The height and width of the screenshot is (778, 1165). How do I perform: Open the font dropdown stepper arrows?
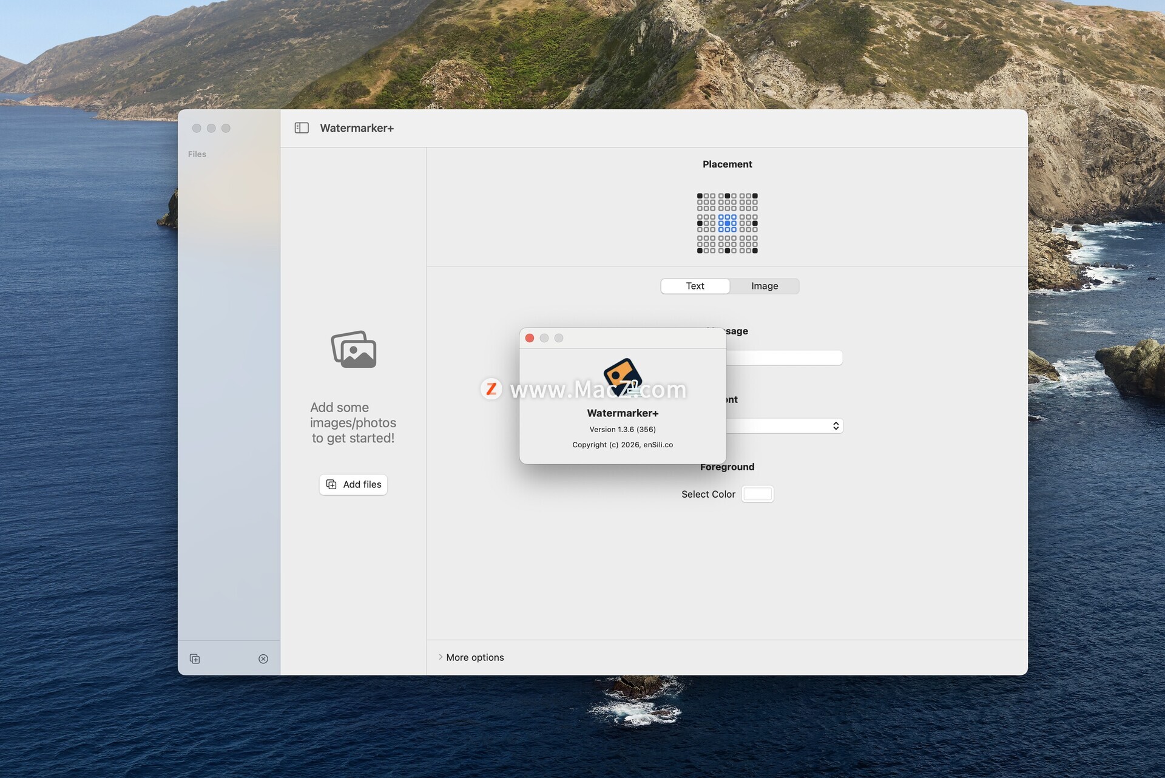(x=836, y=426)
